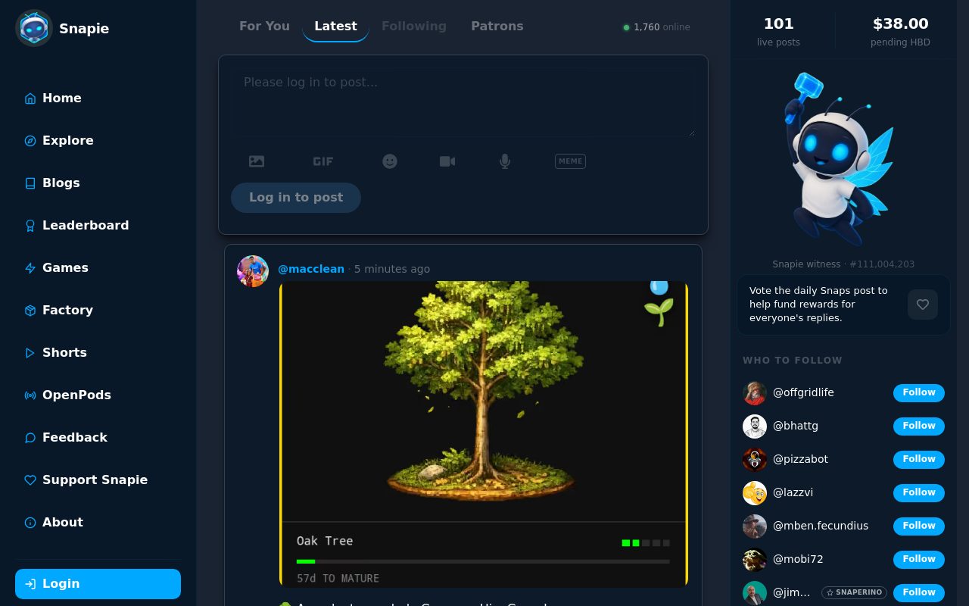This screenshot has height=606, width=969.
Task: Open bhattg's avatar in Who to Follow
Action: (x=755, y=426)
